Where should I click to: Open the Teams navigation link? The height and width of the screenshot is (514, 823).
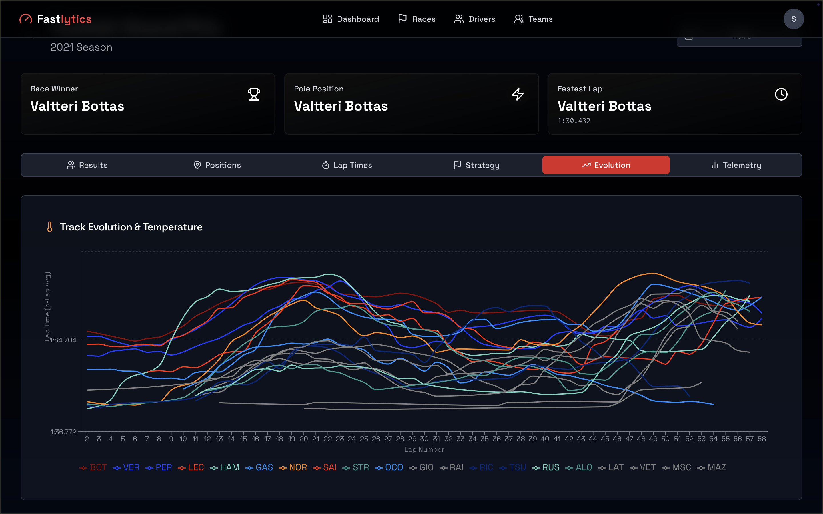[x=533, y=19]
